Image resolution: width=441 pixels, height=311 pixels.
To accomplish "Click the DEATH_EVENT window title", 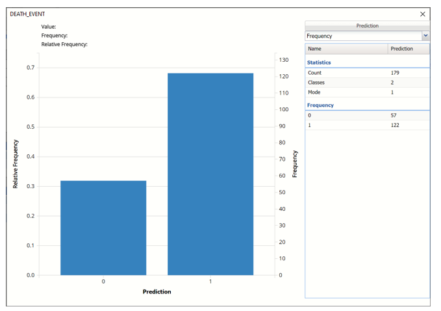I will pos(27,14).
